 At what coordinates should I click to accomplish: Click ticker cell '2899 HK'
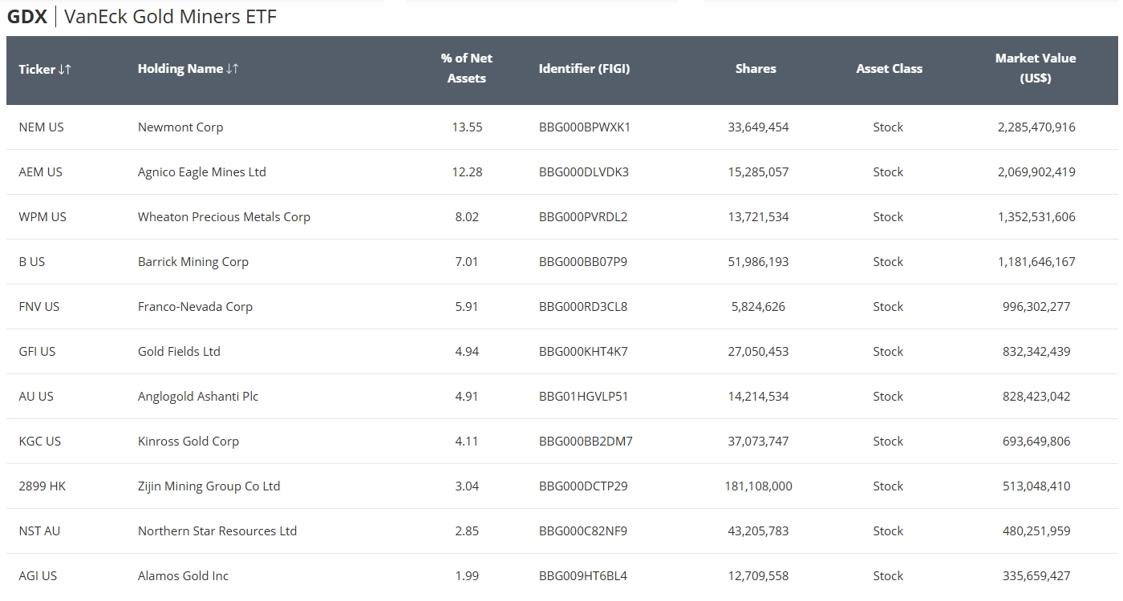pyautogui.click(x=43, y=486)
